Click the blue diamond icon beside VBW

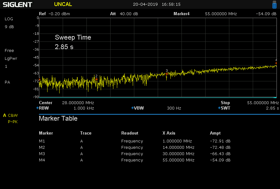coord(132,108)
